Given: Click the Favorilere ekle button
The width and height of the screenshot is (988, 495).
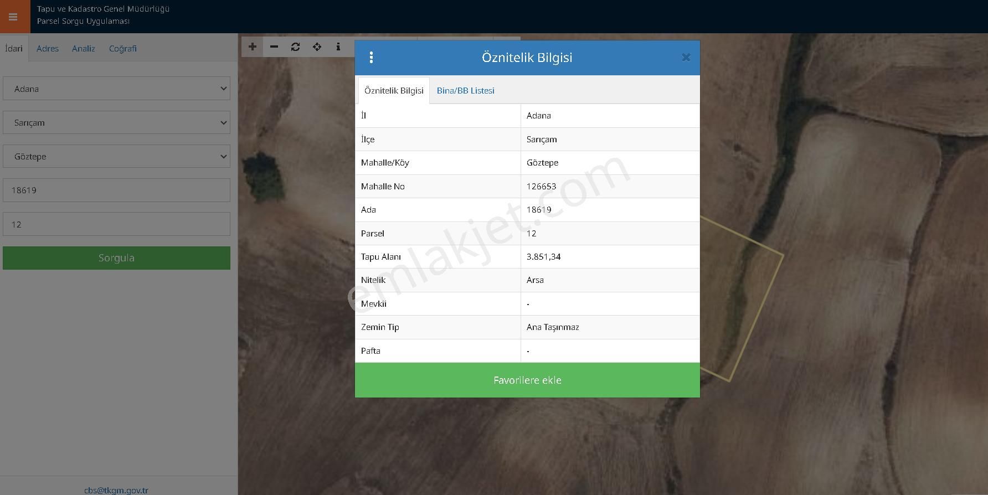Looking at the screenshot, I should (x=527, y=380).
